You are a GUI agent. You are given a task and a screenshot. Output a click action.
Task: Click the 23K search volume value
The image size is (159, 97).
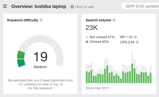click(92, 28)
